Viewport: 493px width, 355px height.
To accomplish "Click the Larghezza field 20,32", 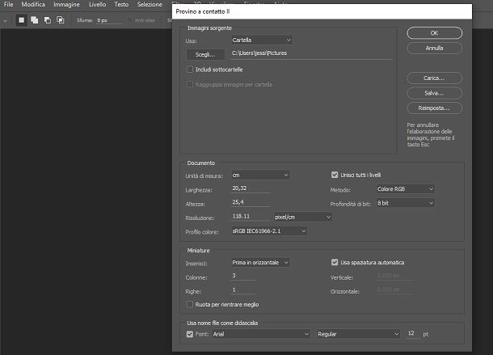I will click(251, 188).
